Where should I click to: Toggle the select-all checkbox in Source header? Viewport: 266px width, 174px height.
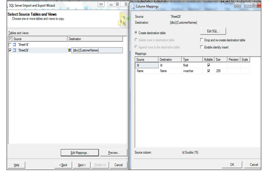(11, 39)
